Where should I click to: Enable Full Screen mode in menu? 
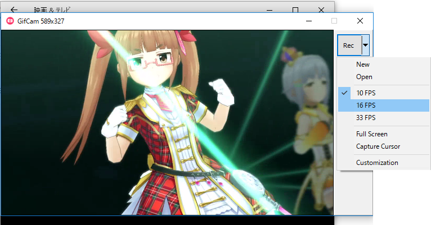point(383,134)
